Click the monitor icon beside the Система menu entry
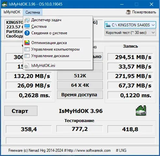 click(x=27, y=26)
